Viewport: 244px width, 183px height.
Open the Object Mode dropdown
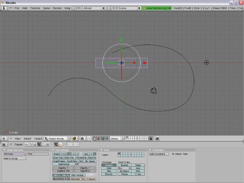57,138
